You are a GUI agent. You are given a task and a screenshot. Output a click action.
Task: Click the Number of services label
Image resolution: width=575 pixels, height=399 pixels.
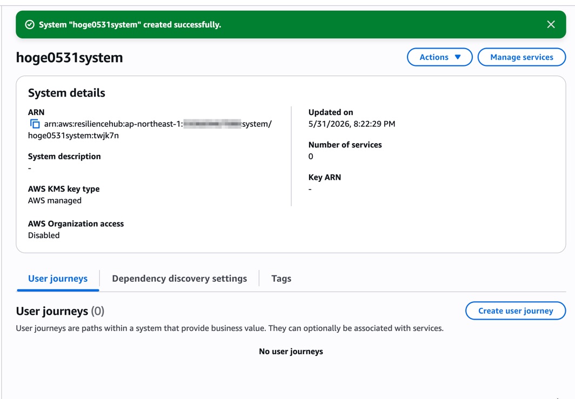coord(345,145)
